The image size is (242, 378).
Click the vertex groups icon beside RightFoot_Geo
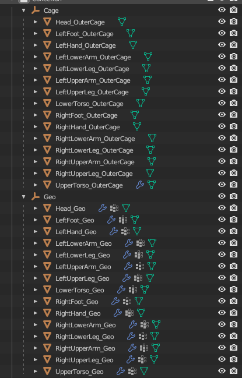tap(127, 301)
